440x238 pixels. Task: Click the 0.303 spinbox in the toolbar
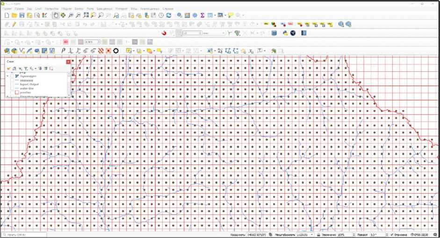[93, 42]
